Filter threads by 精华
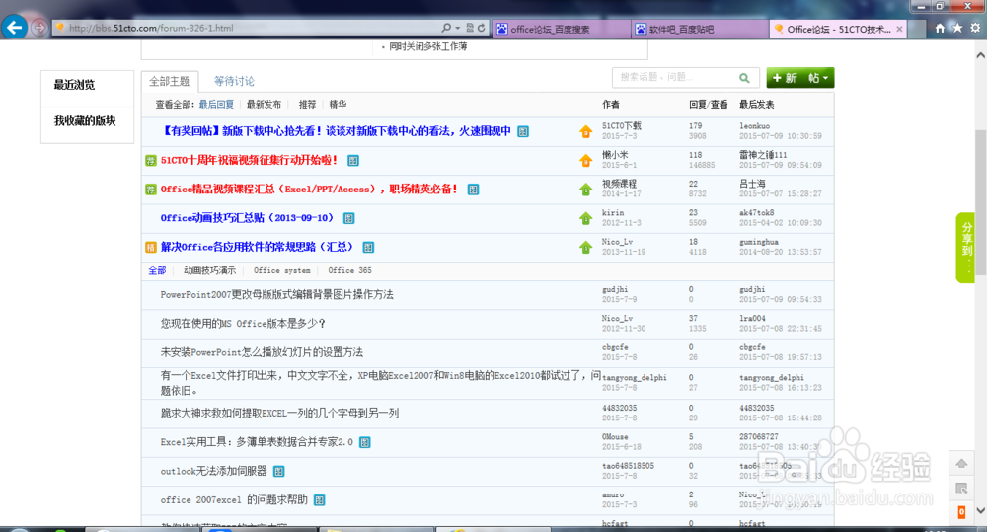 (x=338, y=105)
